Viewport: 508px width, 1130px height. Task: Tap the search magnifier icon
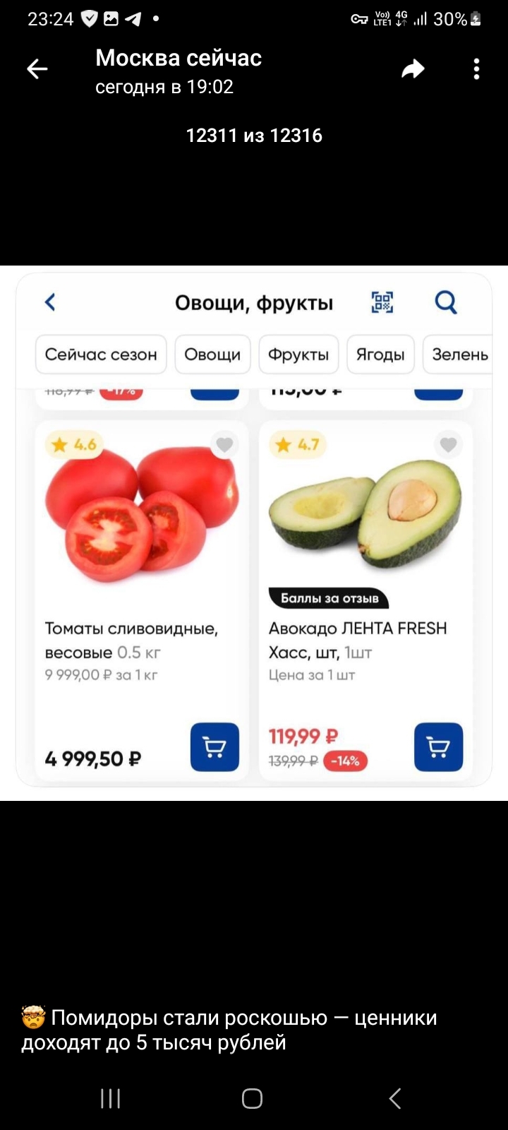[446, 302]
